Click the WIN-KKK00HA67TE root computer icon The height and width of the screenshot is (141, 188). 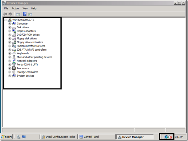10,20
